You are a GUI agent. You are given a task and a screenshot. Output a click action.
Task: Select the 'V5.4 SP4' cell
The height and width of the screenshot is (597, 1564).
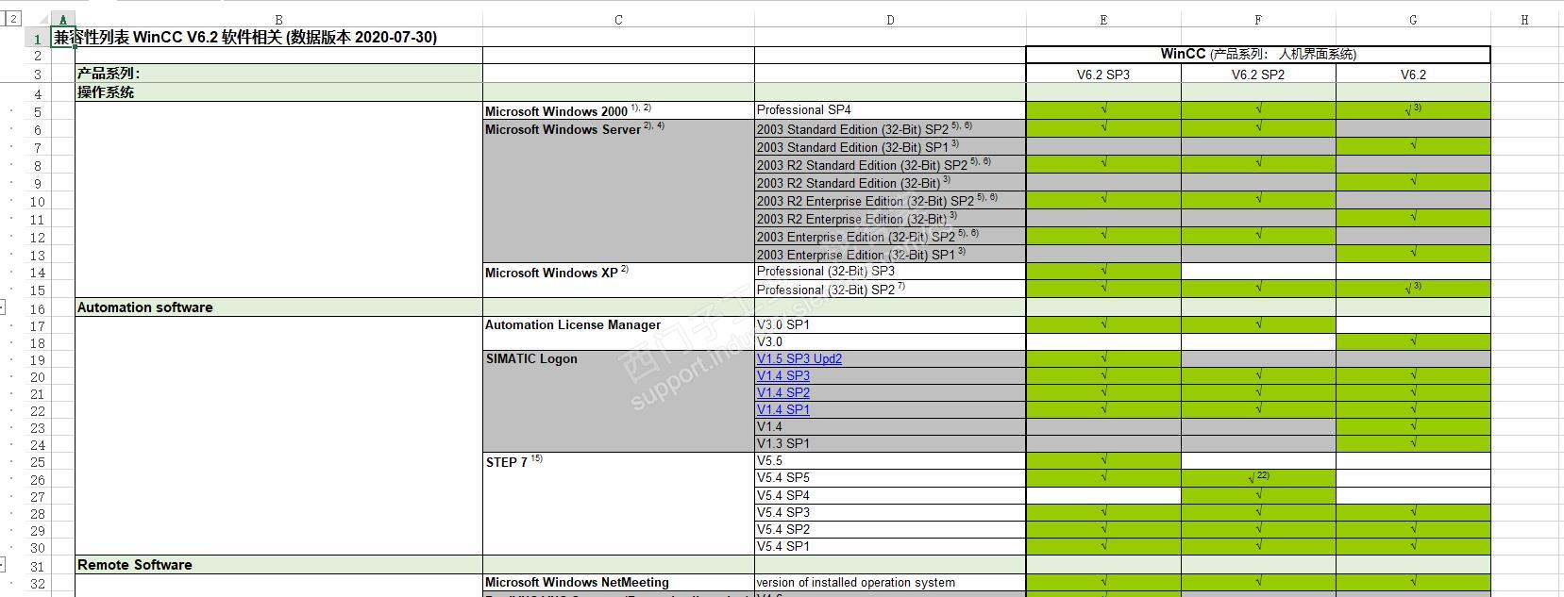(x=890, y=495)
